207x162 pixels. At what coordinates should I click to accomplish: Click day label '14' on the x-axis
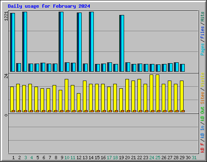(91, 158)
